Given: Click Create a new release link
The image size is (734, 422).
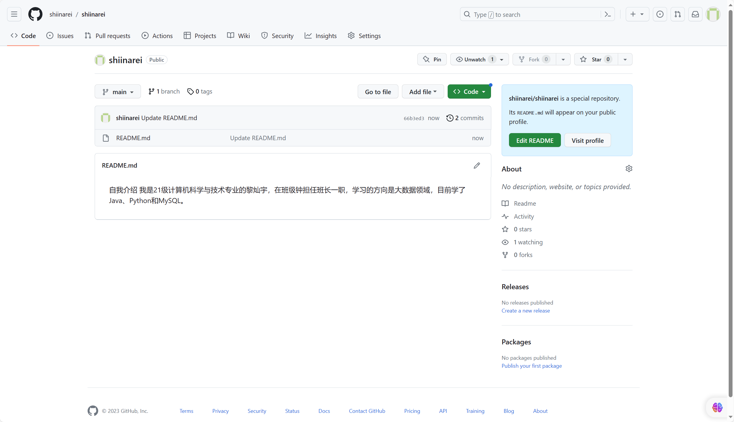Looking at the screenshot, I should click(x=526, y=310).
